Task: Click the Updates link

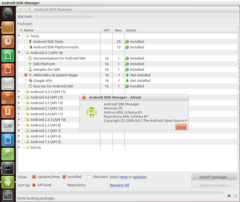Action: click(139, 177)
